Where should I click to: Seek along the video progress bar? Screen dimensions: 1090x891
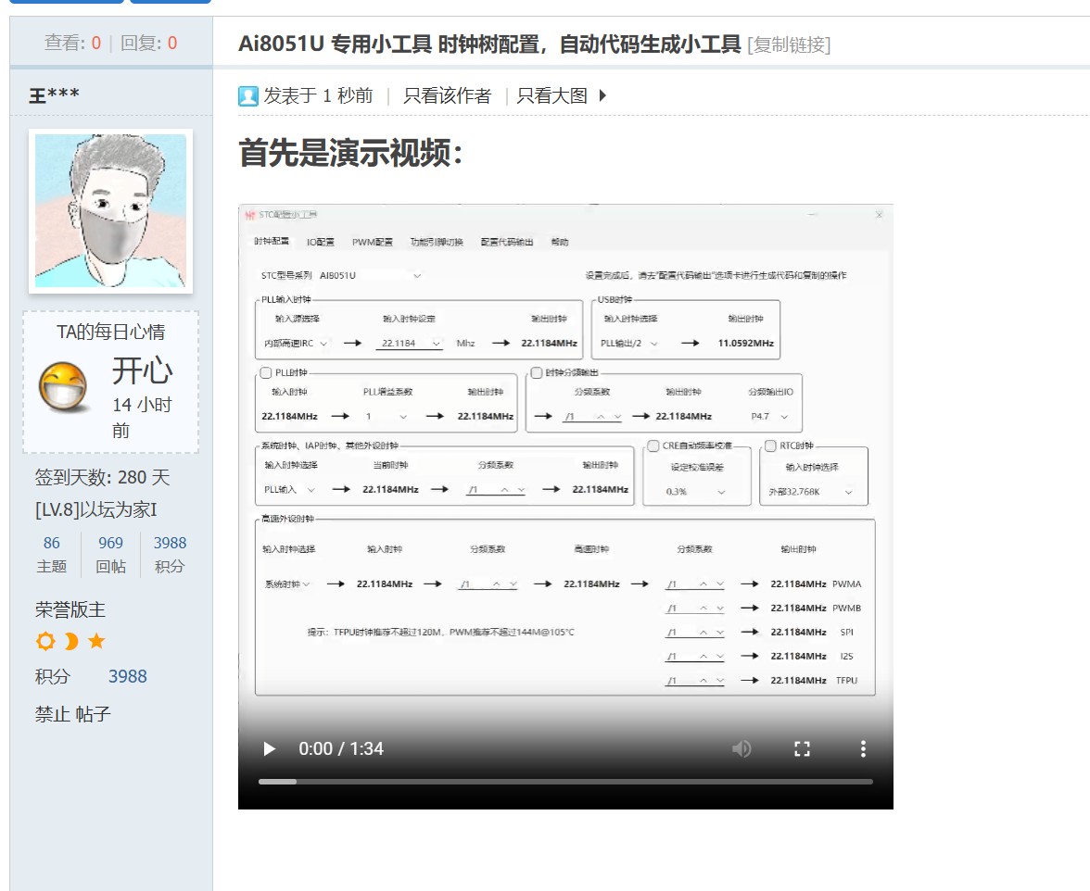coord(565,782)
